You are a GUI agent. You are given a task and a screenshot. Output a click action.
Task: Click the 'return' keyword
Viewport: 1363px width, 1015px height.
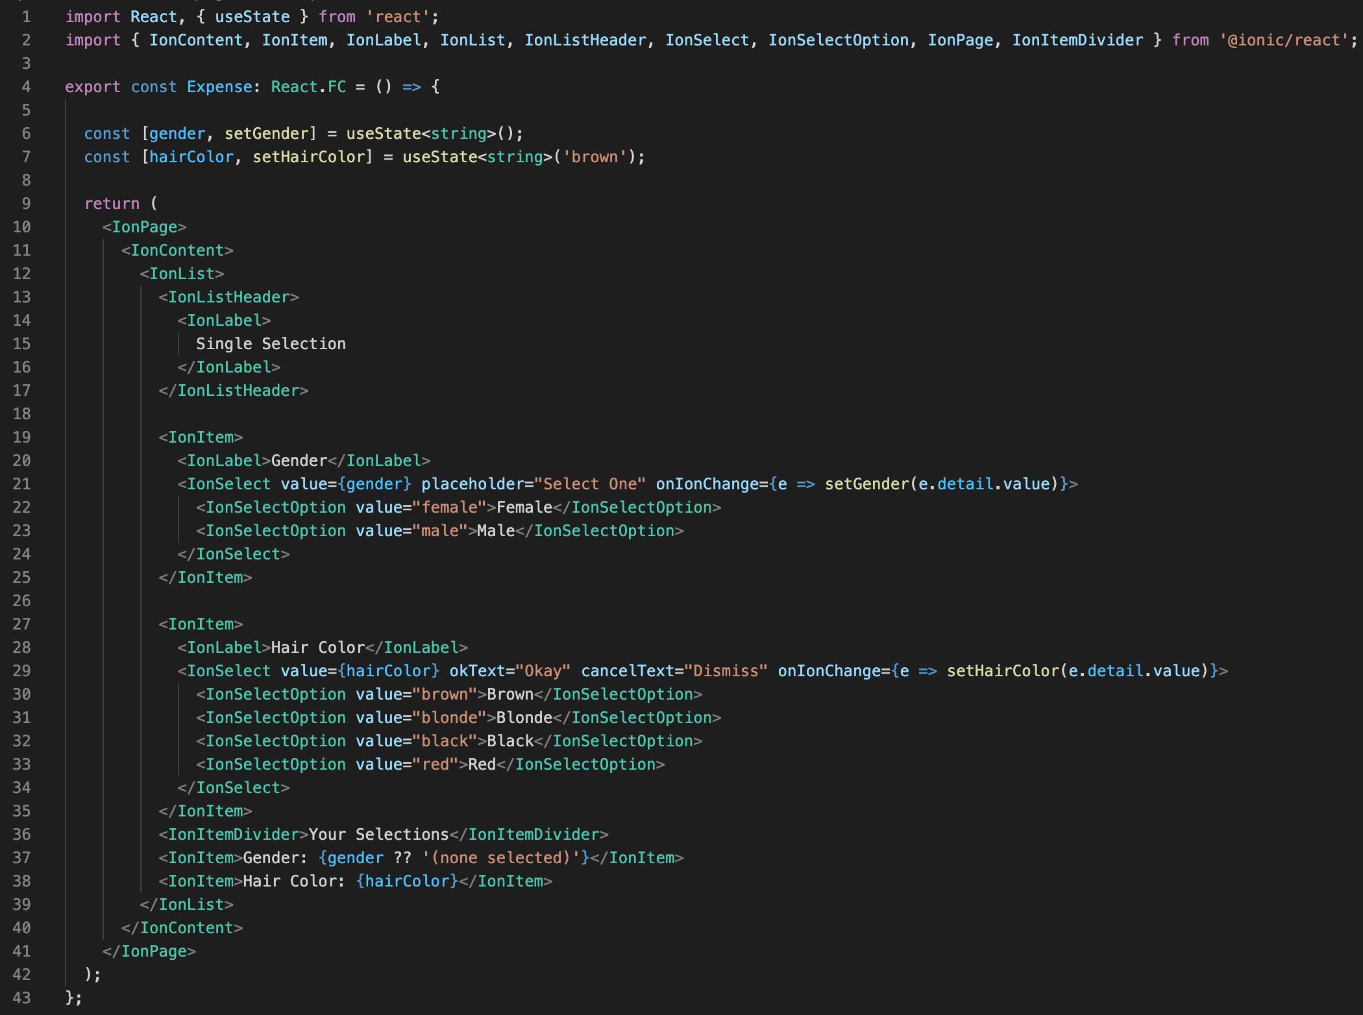tap(112, 204)
